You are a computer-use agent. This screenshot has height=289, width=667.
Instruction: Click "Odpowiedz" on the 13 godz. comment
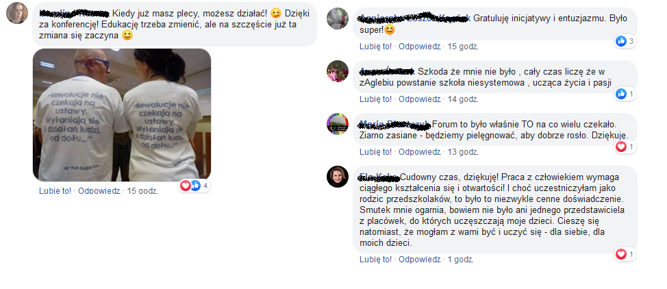[419, 152]
